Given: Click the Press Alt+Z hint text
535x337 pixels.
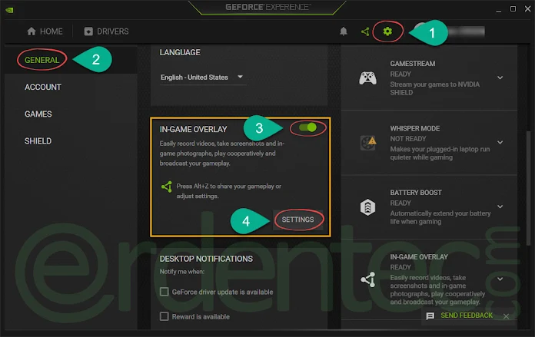Looking at the screenshot, I should point(228,191).
